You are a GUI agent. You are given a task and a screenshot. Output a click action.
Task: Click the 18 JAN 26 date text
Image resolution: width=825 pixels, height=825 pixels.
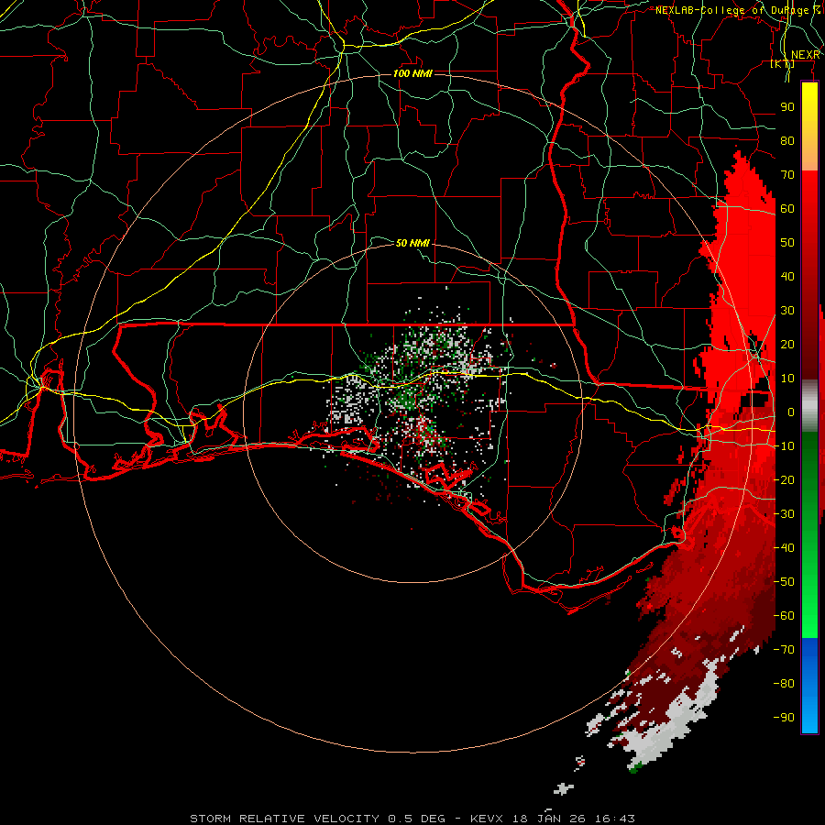549,819
